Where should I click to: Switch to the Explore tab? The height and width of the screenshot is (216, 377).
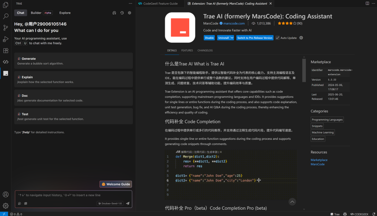click(65, 13)
